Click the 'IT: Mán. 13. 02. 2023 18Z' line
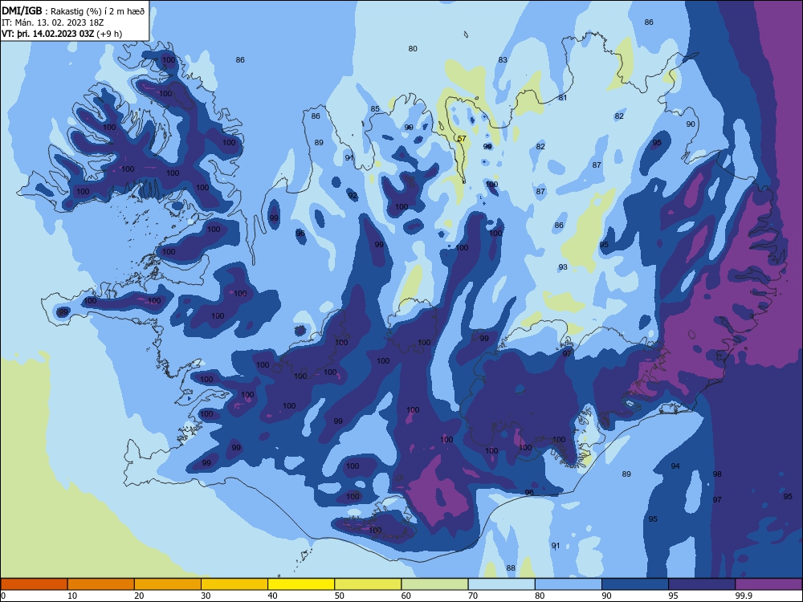Viewport: 803px width, 602px height. tap(53, 22)
